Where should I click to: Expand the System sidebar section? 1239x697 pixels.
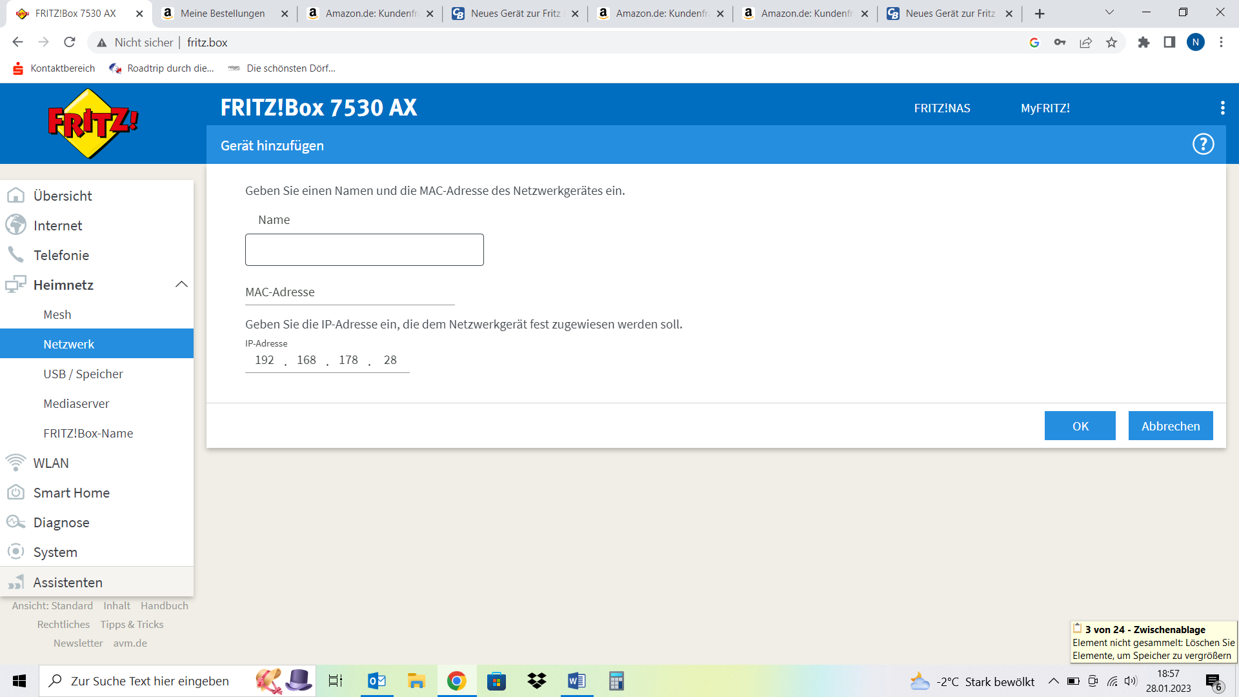pos(55,552)
